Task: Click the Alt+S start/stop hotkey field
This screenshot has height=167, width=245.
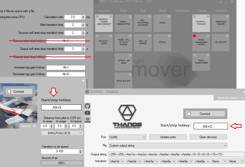Action: tap(61, 107)
